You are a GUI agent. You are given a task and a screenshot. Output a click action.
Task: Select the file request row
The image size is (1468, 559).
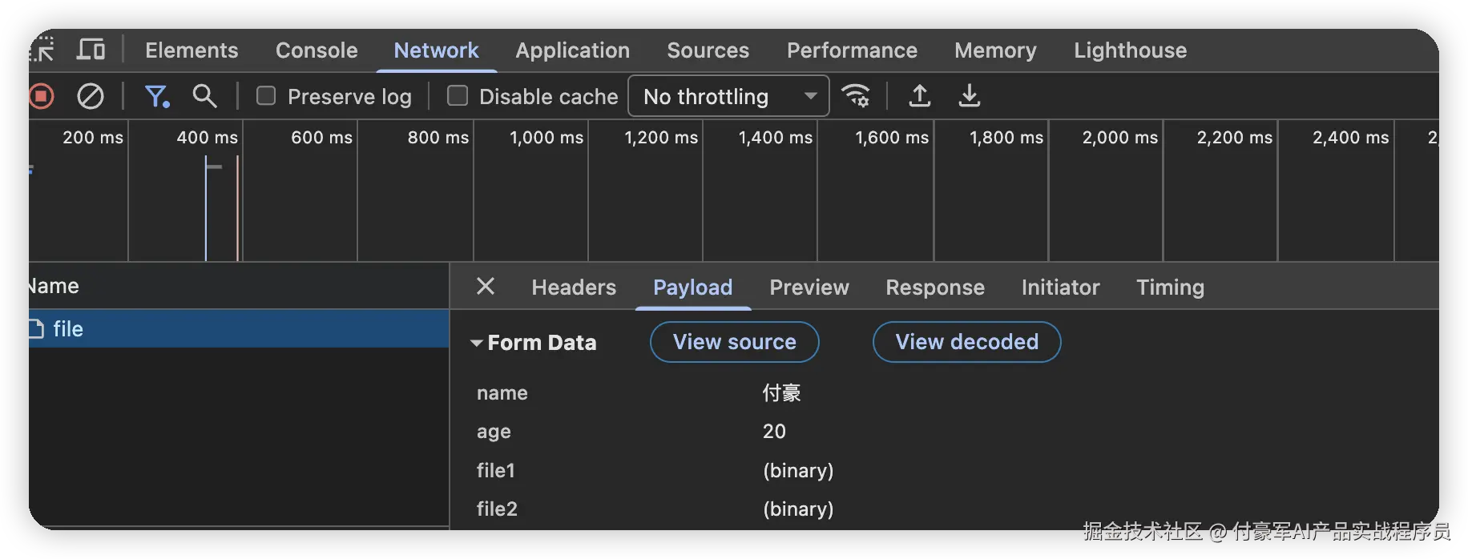[239, 329]
